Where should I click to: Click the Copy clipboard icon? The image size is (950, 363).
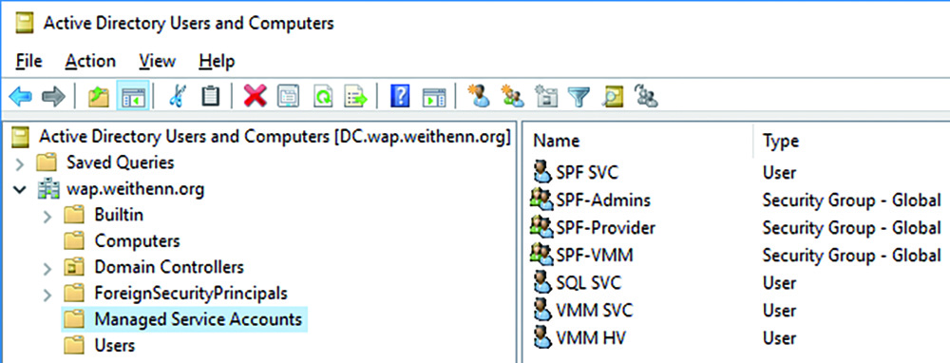pos(210,96)
